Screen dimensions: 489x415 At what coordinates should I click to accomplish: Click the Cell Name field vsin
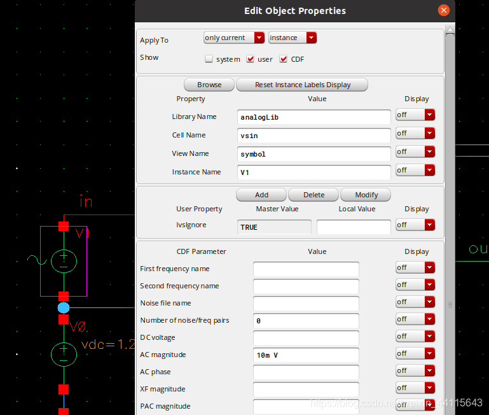313,136
